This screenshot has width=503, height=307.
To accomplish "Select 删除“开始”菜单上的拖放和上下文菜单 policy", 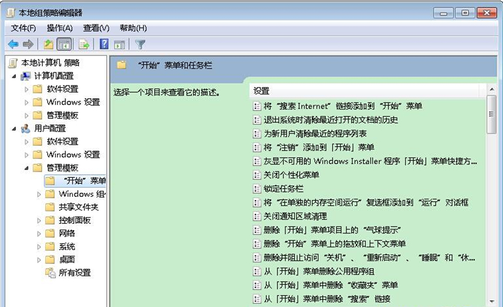I will [334, 244].
